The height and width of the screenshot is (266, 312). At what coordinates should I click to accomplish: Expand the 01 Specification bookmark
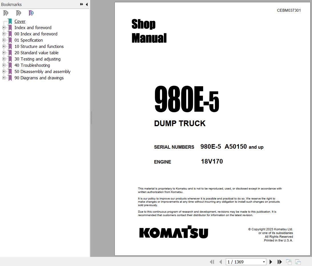coord(4,40)
